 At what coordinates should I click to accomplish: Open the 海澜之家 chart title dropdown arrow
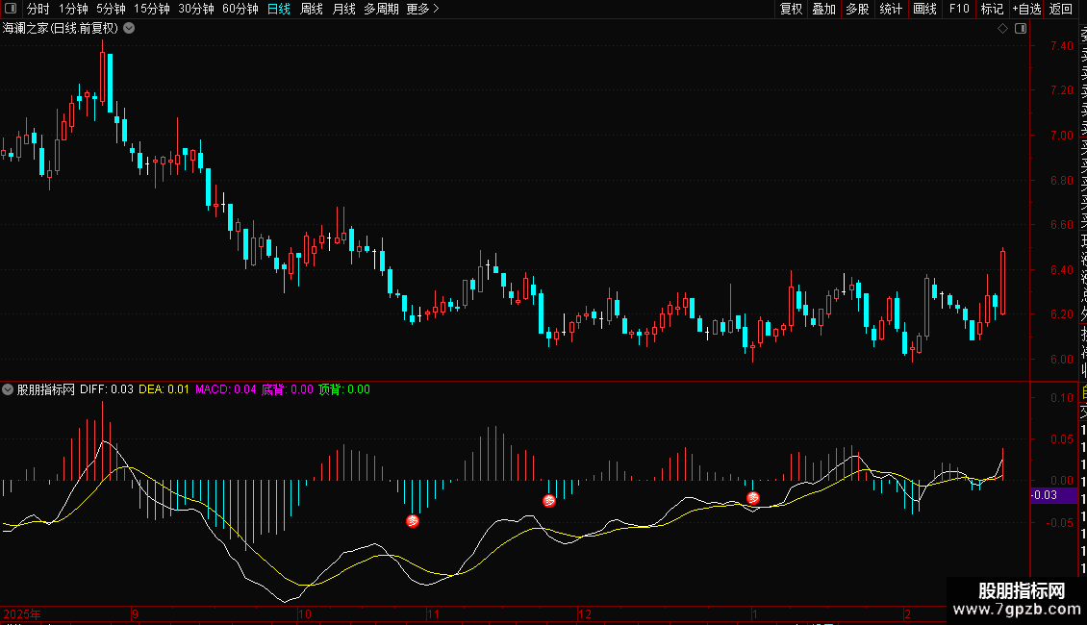point(129,29)
